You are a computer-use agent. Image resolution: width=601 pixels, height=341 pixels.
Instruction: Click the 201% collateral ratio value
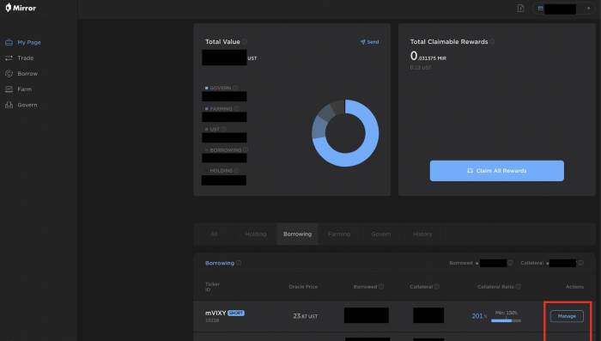(479, 316)
